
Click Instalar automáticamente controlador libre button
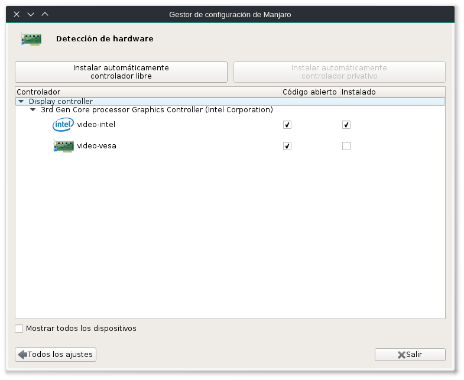coord(121,72)
